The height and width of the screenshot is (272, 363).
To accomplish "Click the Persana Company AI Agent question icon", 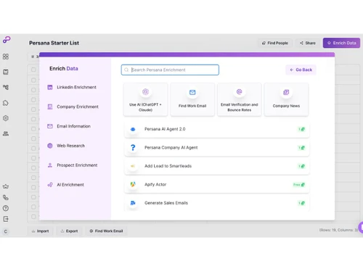I will (x=133, y=147).
